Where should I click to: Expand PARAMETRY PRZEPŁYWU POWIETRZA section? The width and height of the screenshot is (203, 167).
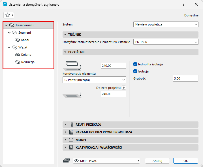[x=65, y=132]
